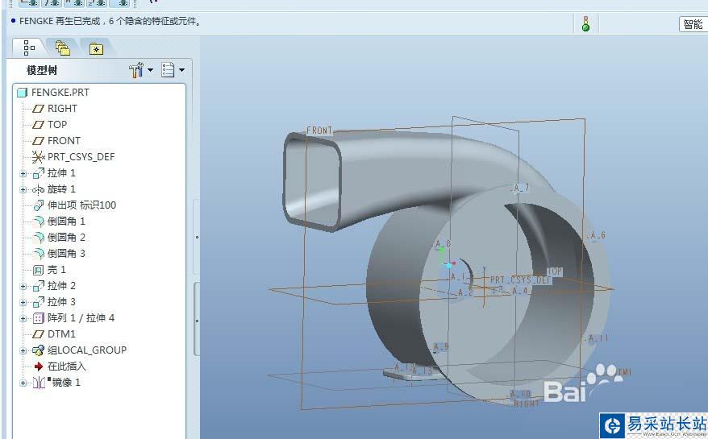The image size is (708, 439).
Task: Select the FRONT datum plane icon
Action: click(39, 141)
